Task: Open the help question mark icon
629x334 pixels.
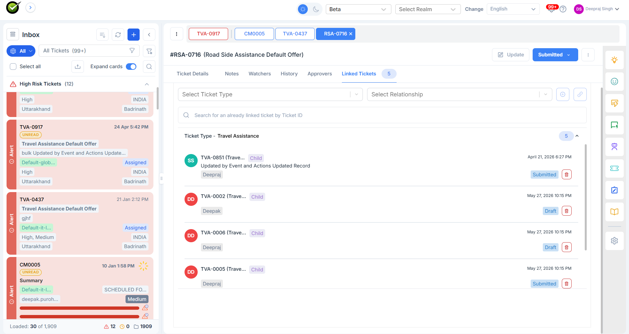Action: 563,9
